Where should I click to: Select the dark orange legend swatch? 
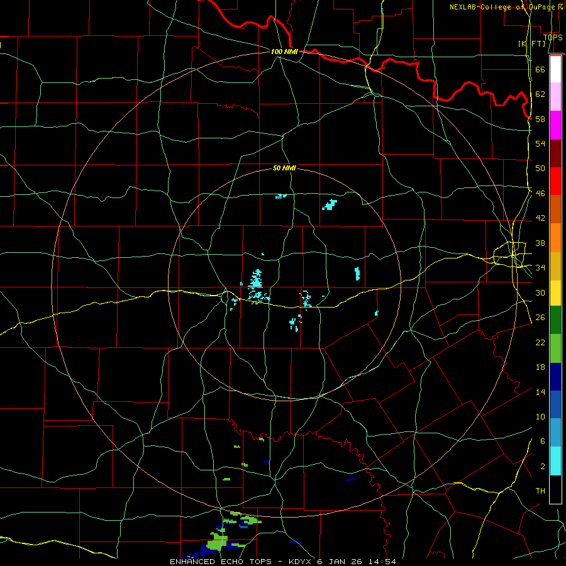coord(555,209)
